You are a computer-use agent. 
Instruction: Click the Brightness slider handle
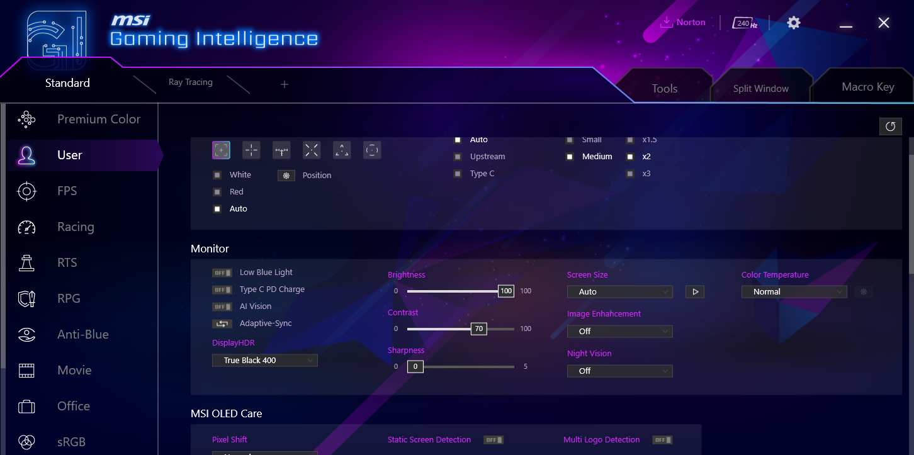click(506, 291)
